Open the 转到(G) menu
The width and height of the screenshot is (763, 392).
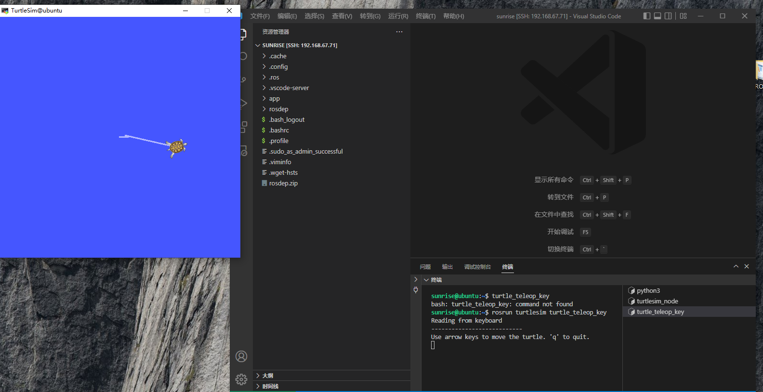click(370, 16)
